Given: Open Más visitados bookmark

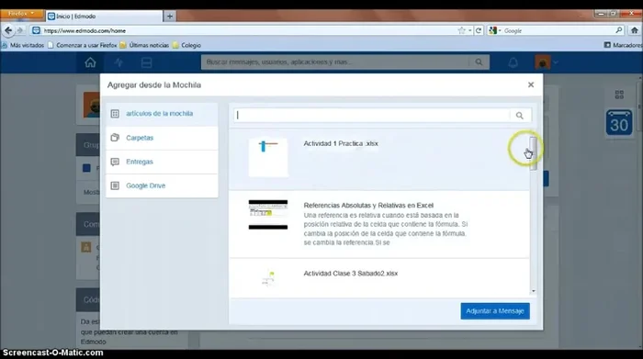Looking at the screenshot, I should (23, 45).
